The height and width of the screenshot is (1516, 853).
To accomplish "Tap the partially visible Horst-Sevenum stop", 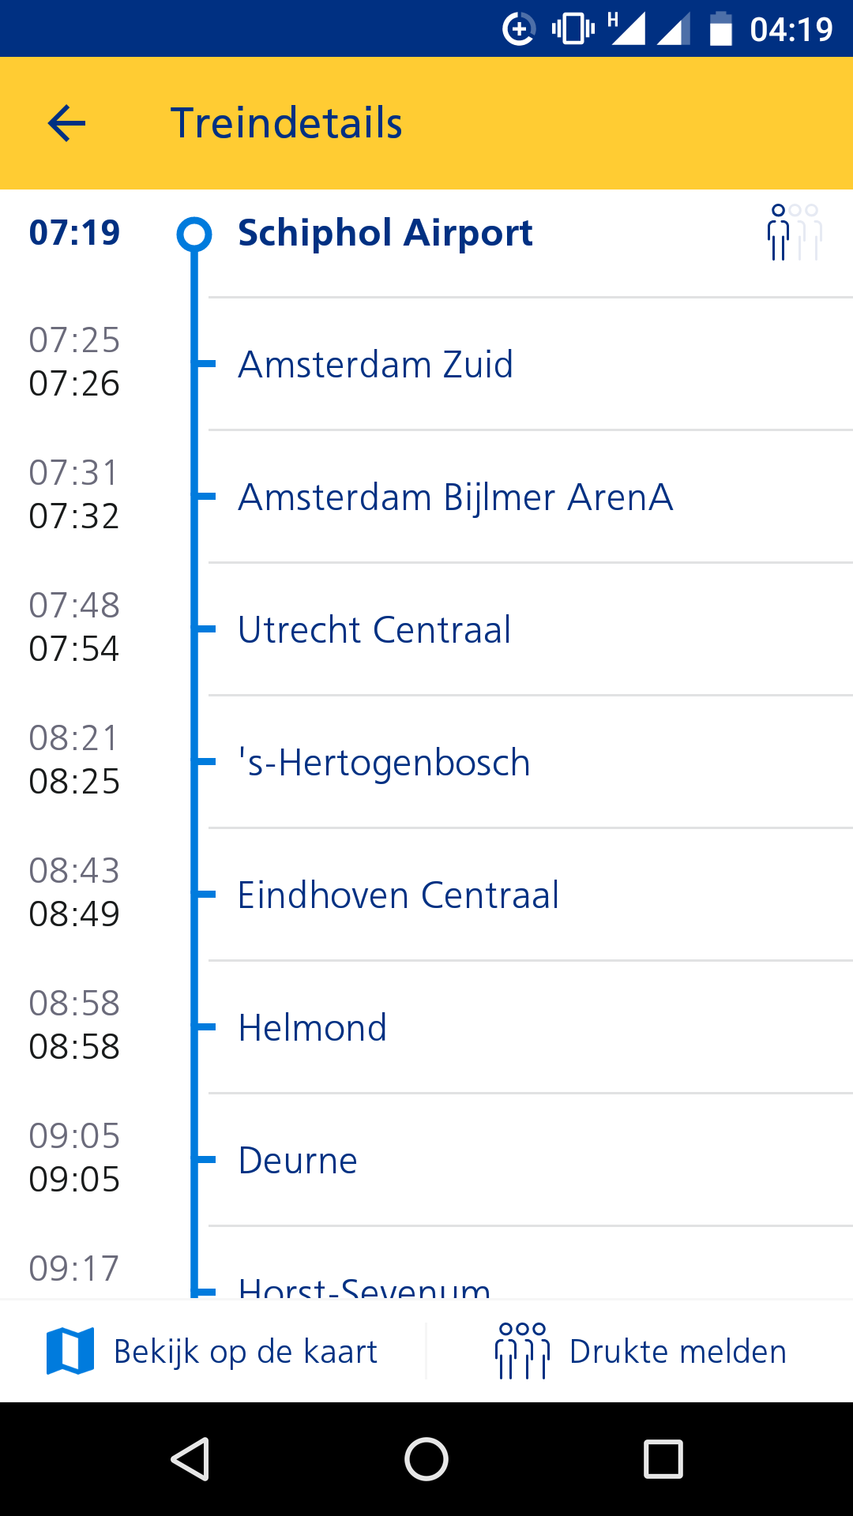I will coord(426,1263).
